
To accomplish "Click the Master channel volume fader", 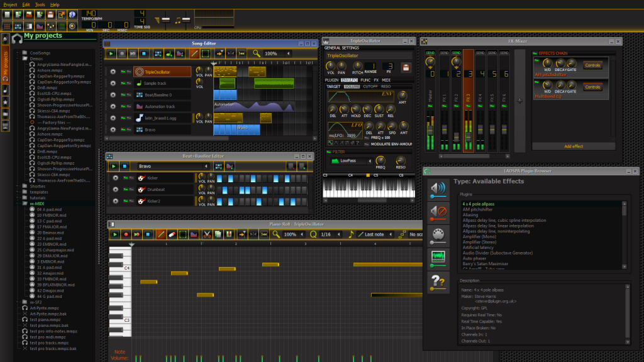I will 430,131.
